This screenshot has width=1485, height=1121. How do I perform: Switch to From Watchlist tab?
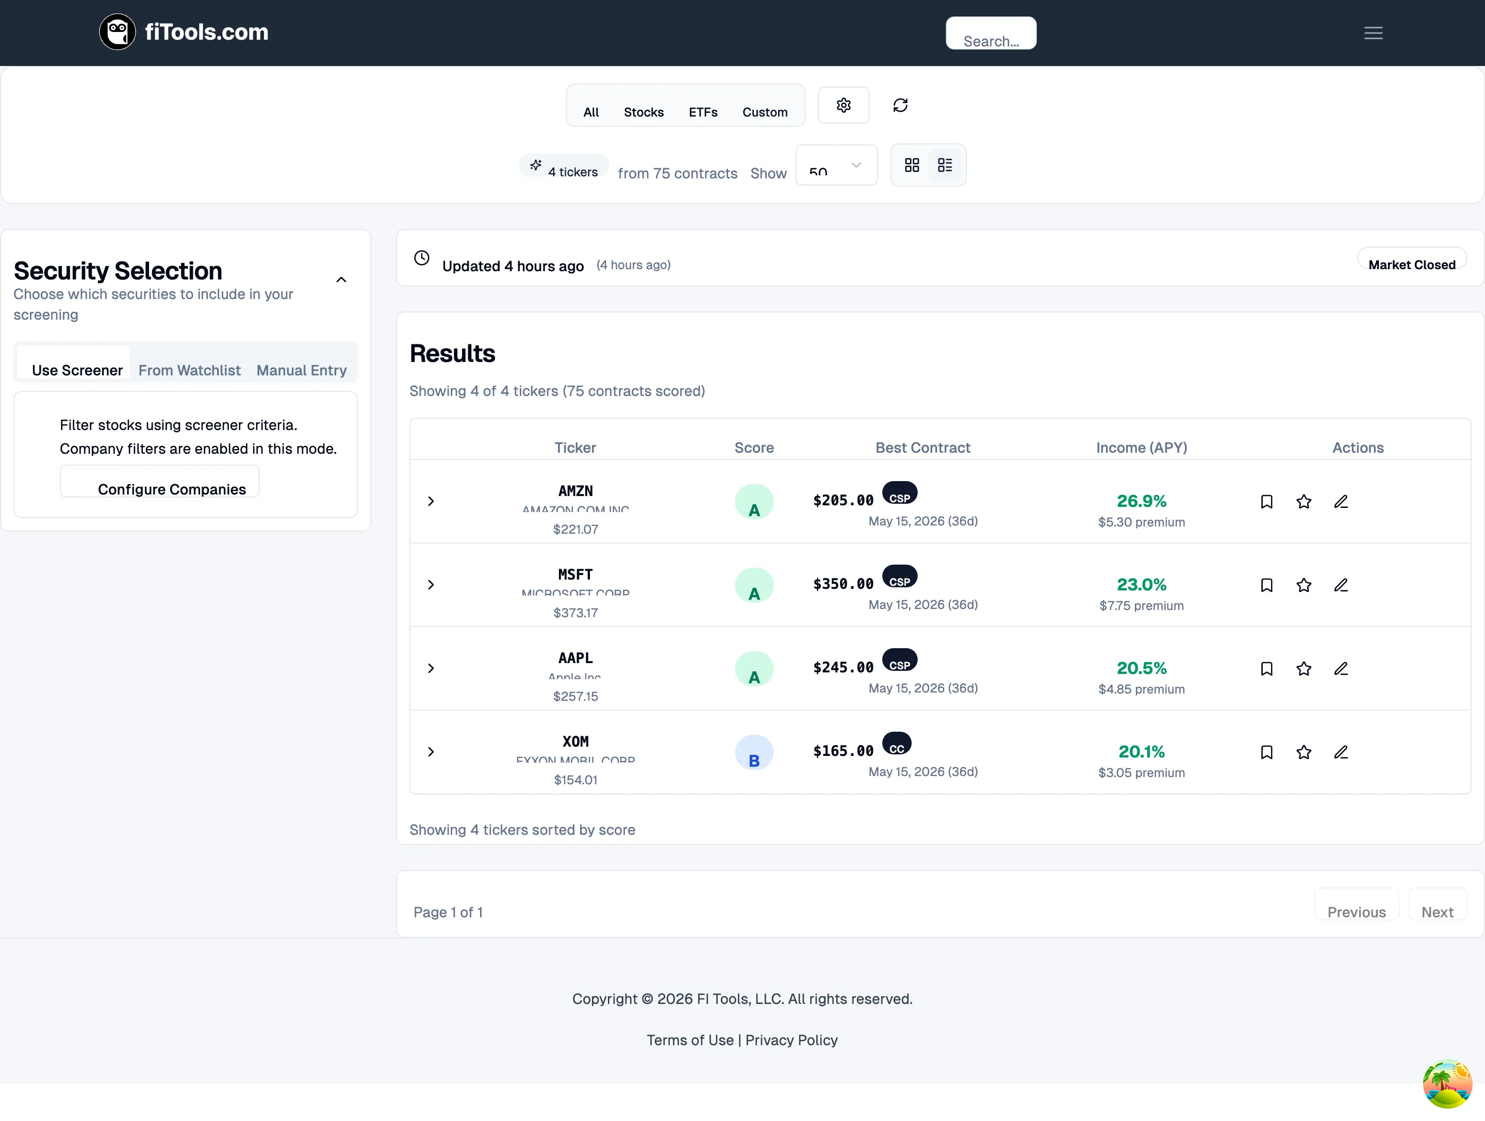pos(189,371)
